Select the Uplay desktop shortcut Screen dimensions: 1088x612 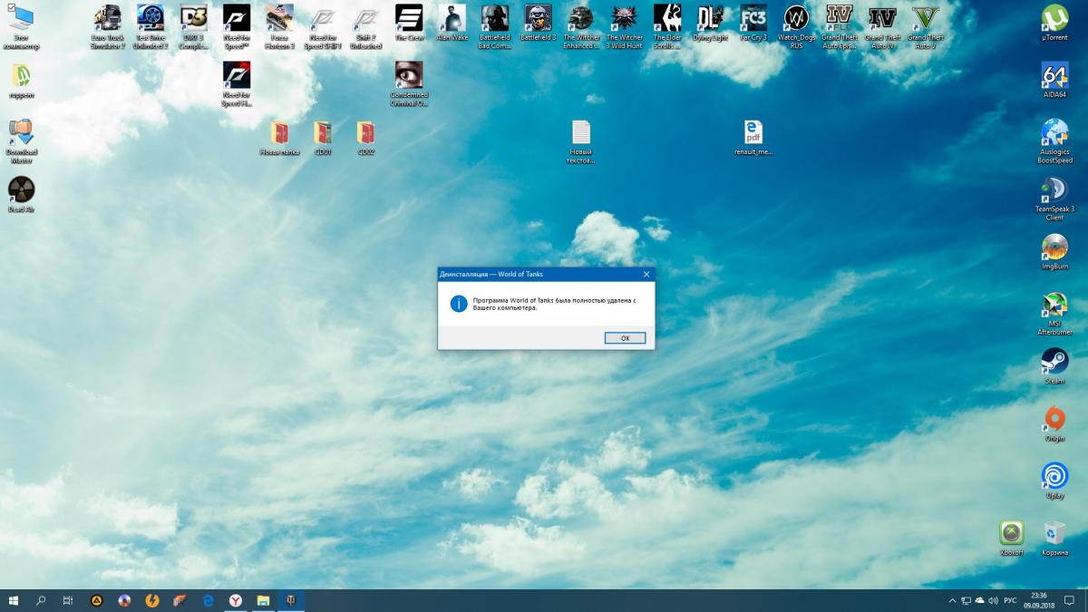click(1054, 476)
